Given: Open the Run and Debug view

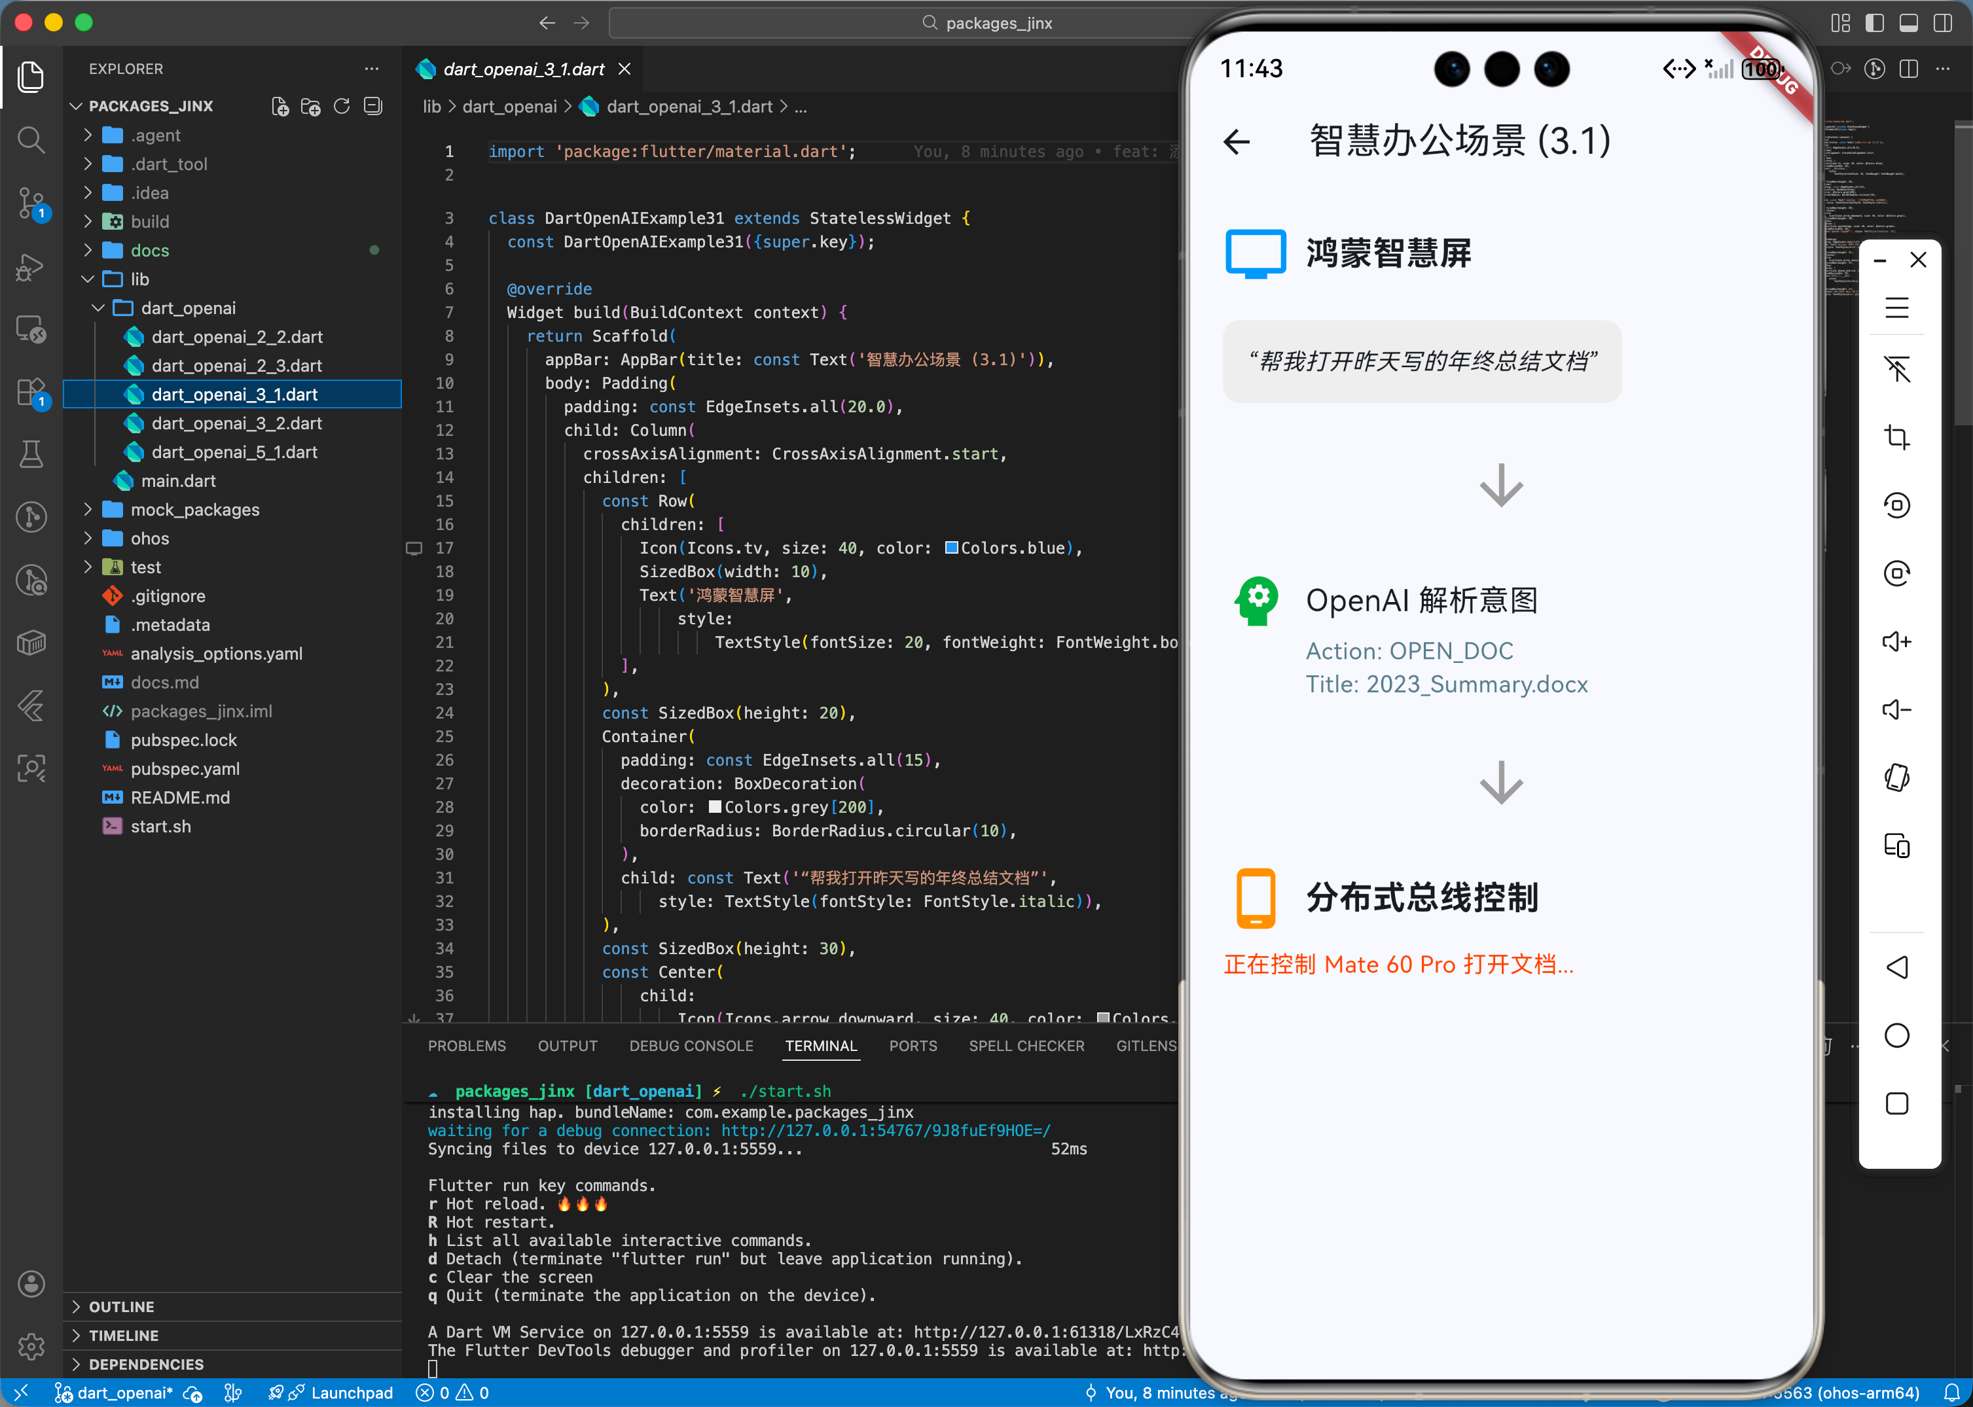Looking at the screenshot, I should click(31, 267).
